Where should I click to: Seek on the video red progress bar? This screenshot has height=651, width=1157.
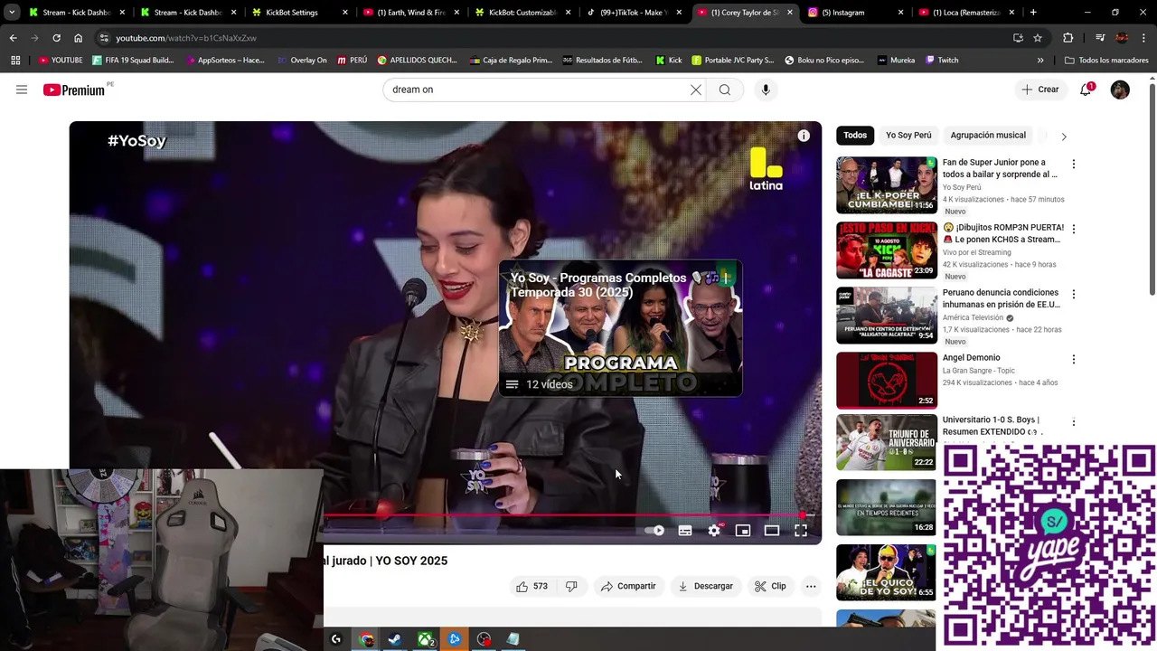coord(563,515)
